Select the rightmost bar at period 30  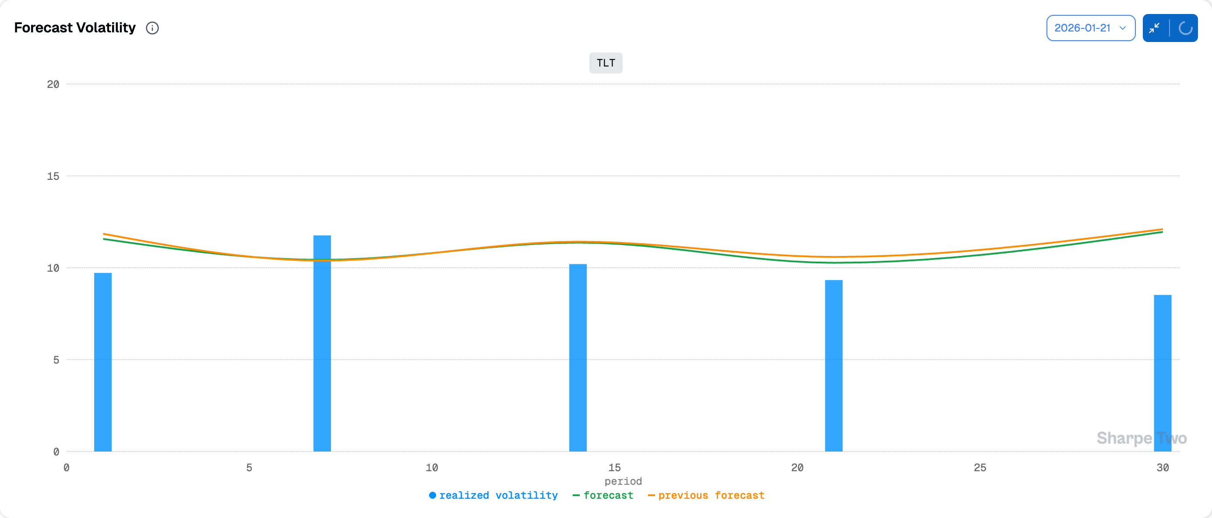point(1163,373)
